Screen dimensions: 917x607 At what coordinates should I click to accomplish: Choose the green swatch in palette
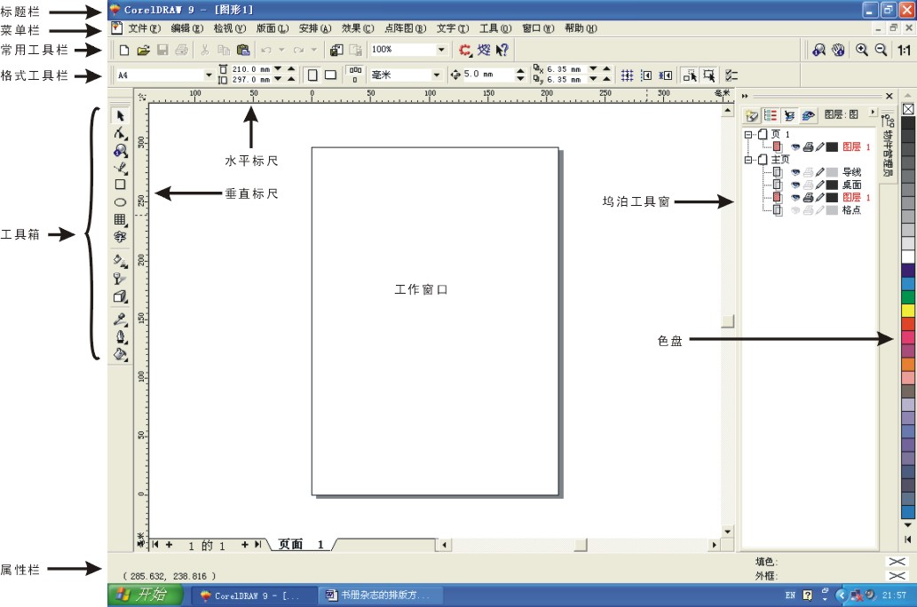tap(908, 297)
